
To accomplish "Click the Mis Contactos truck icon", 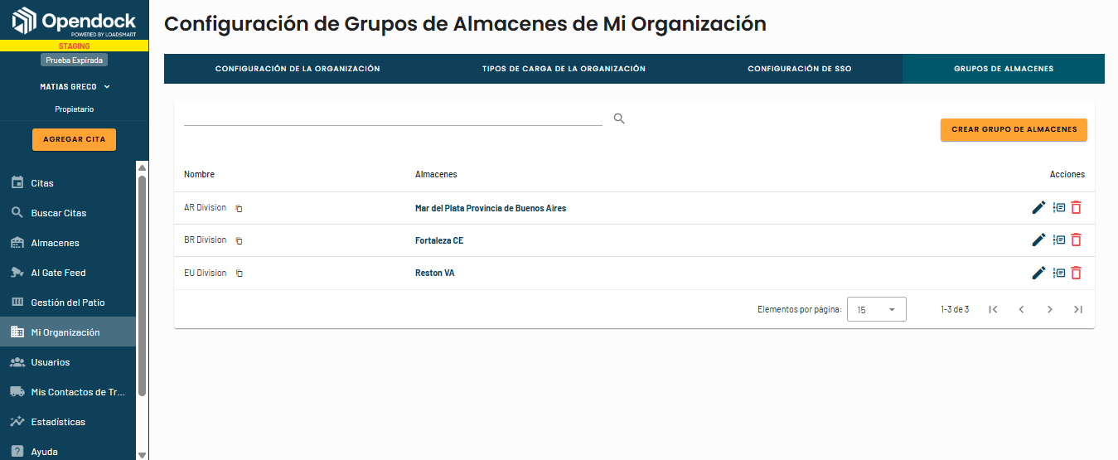I will point(17,391).
